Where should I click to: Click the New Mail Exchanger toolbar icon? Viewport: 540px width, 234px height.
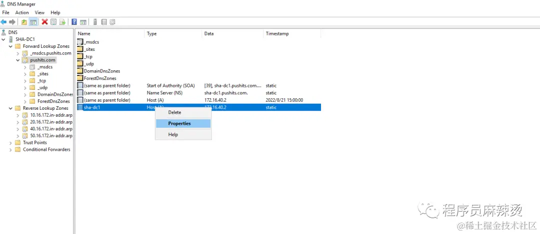tap(112, 22)
